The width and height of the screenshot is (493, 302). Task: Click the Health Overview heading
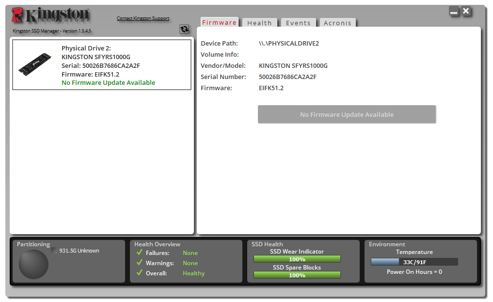click(157, 244)
